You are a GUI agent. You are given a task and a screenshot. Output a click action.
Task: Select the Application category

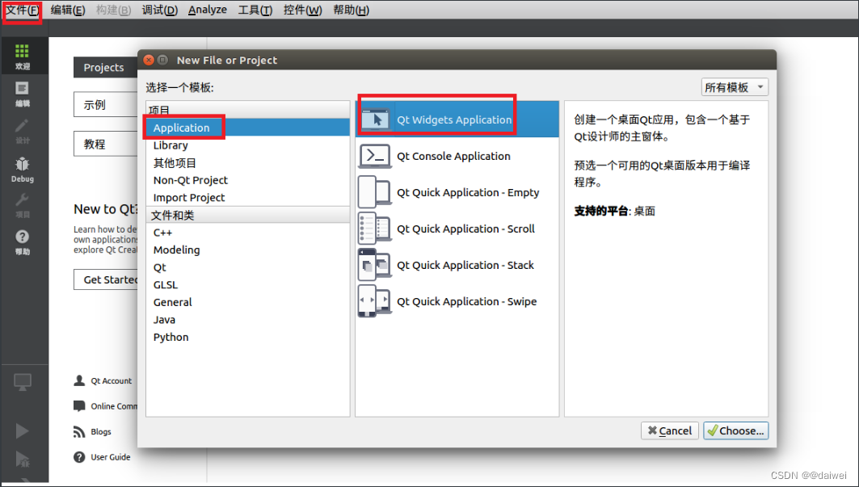(x=247, y=128)
